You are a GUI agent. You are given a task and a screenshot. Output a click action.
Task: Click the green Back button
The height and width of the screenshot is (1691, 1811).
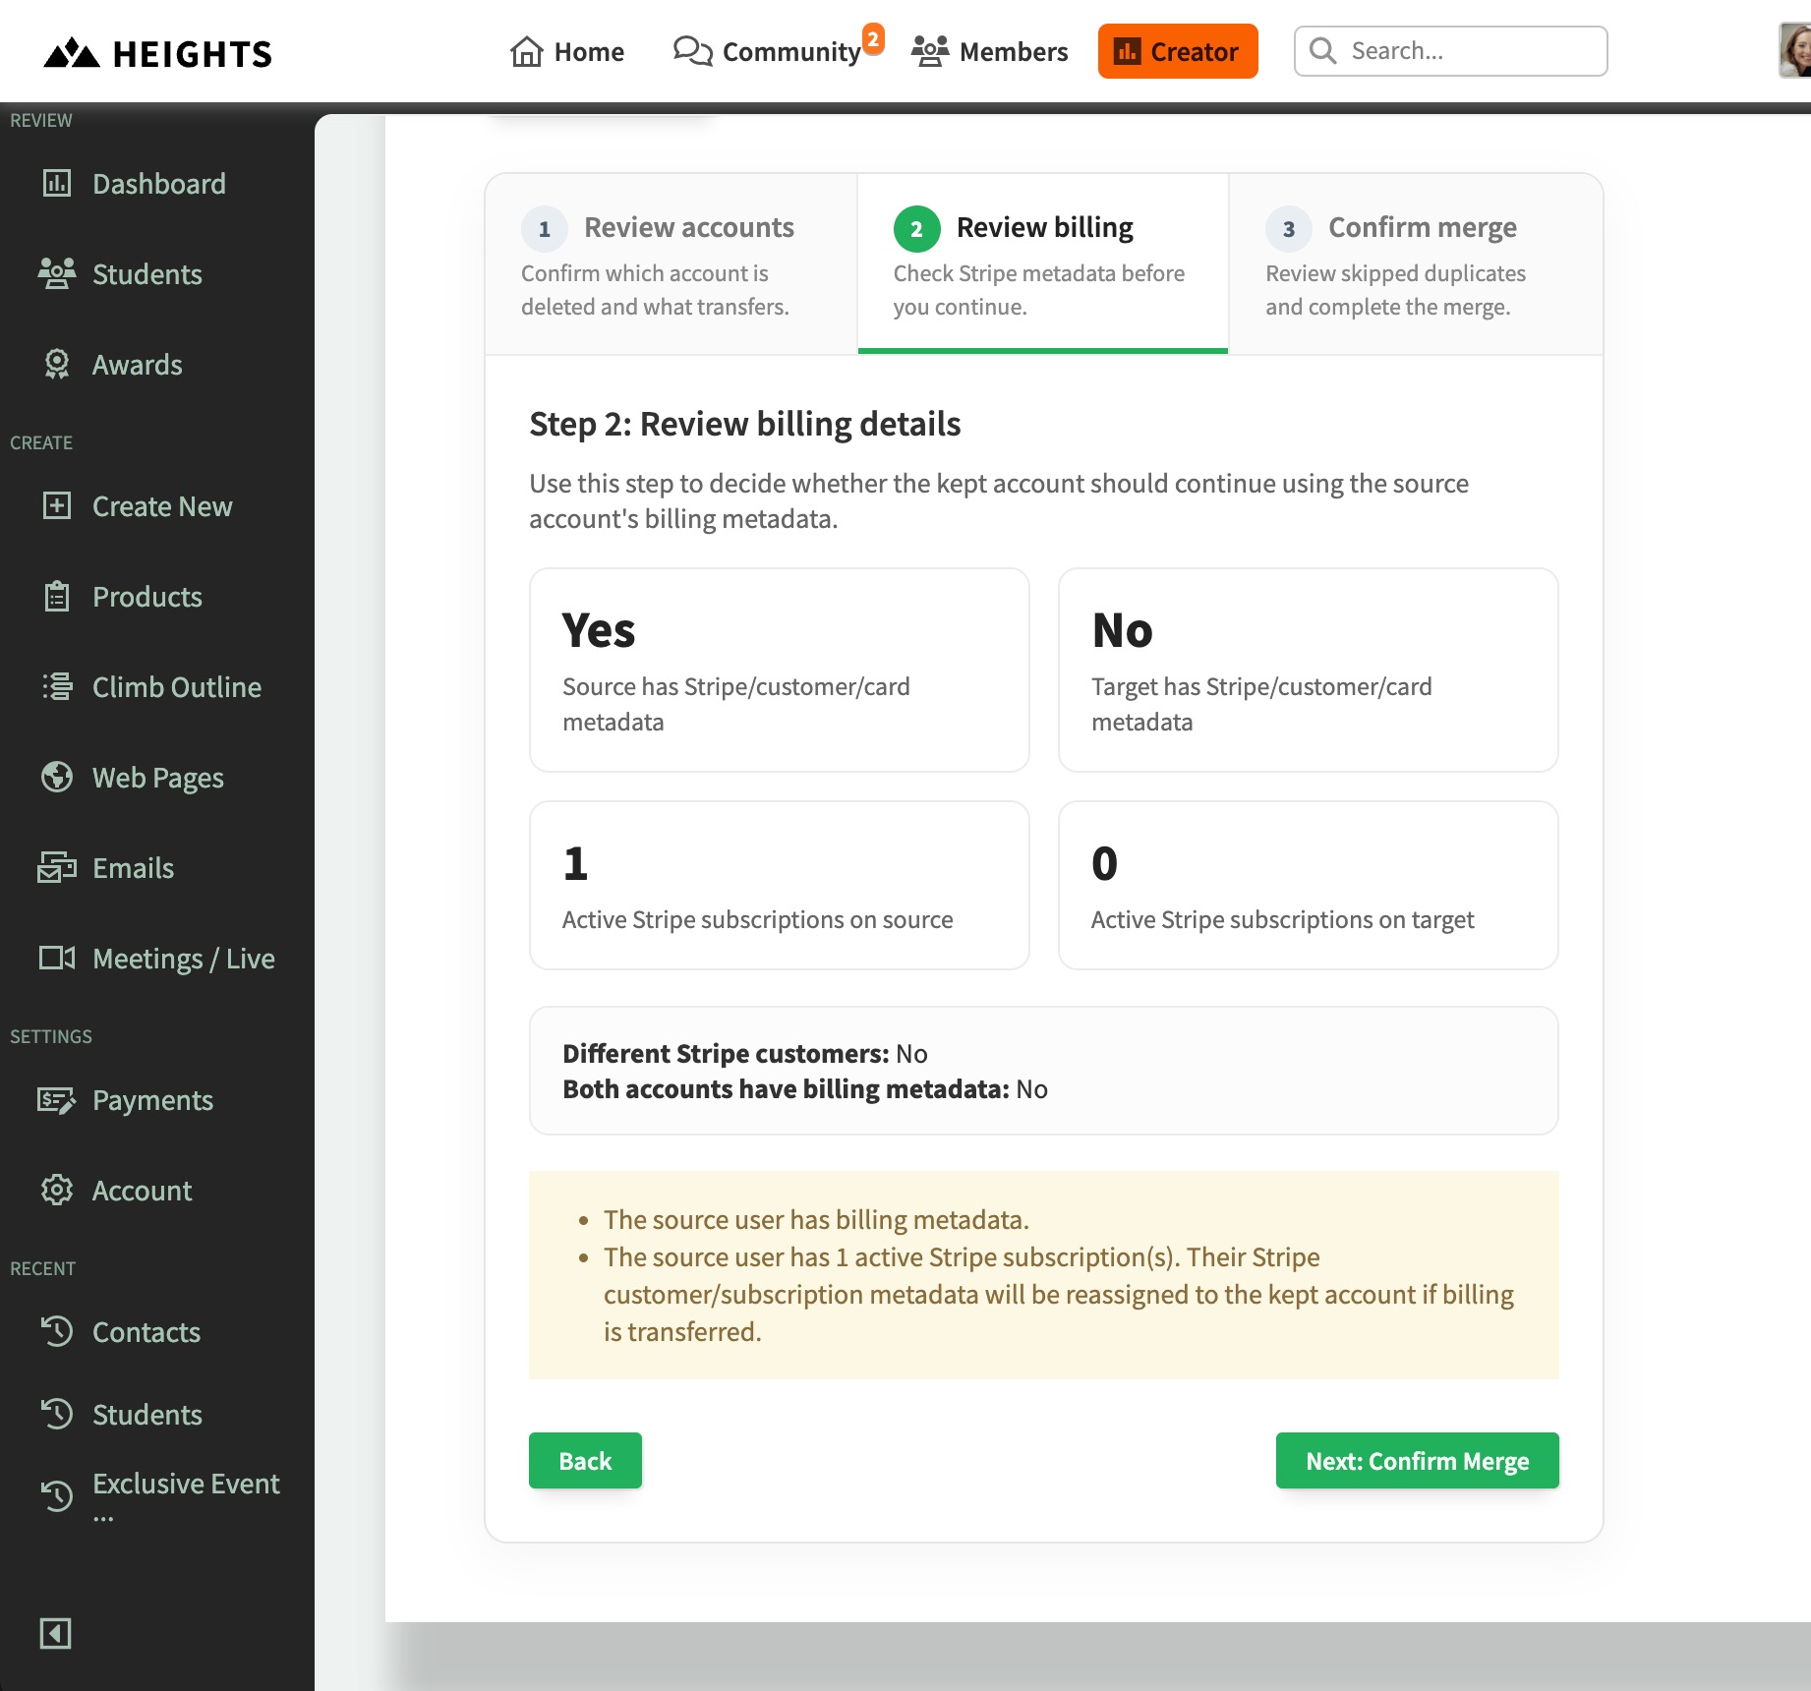click(x=585, y=1460)
